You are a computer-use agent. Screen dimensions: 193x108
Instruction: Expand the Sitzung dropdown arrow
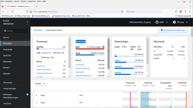coord(187,22)
